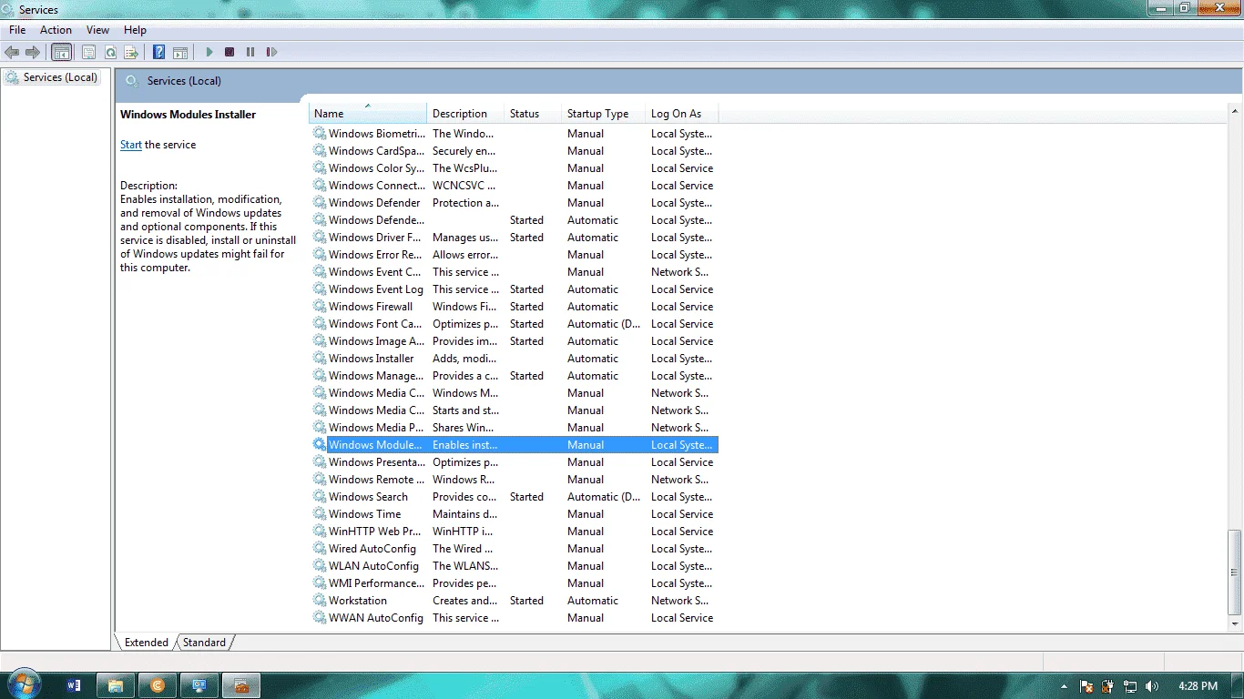Open the View menu
1244x699 pixels.
point(97,30)
